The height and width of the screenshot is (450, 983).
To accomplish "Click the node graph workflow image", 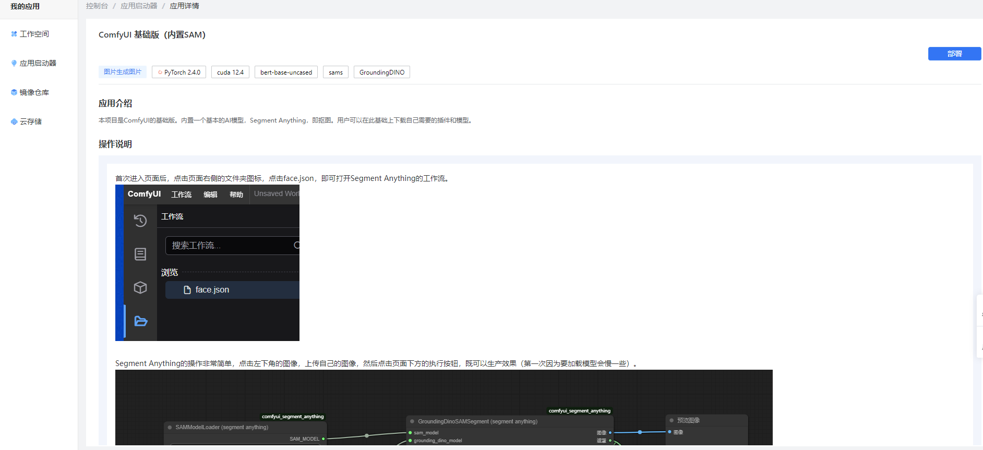I will pyautogui.click(x=444, y=407).
